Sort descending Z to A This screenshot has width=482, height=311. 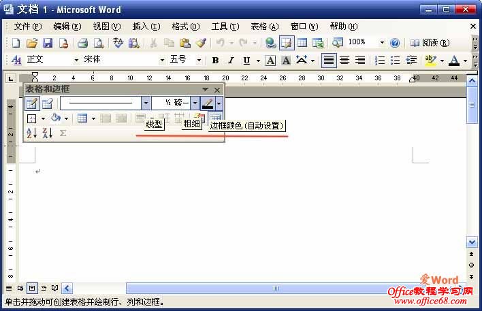coord(48,133)
